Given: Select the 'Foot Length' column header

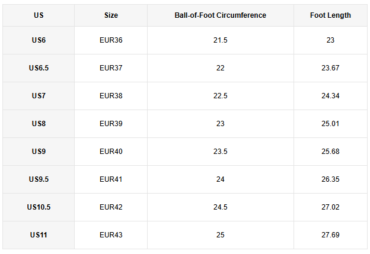Looking at the screenshot, I should (x=330, y=15).
